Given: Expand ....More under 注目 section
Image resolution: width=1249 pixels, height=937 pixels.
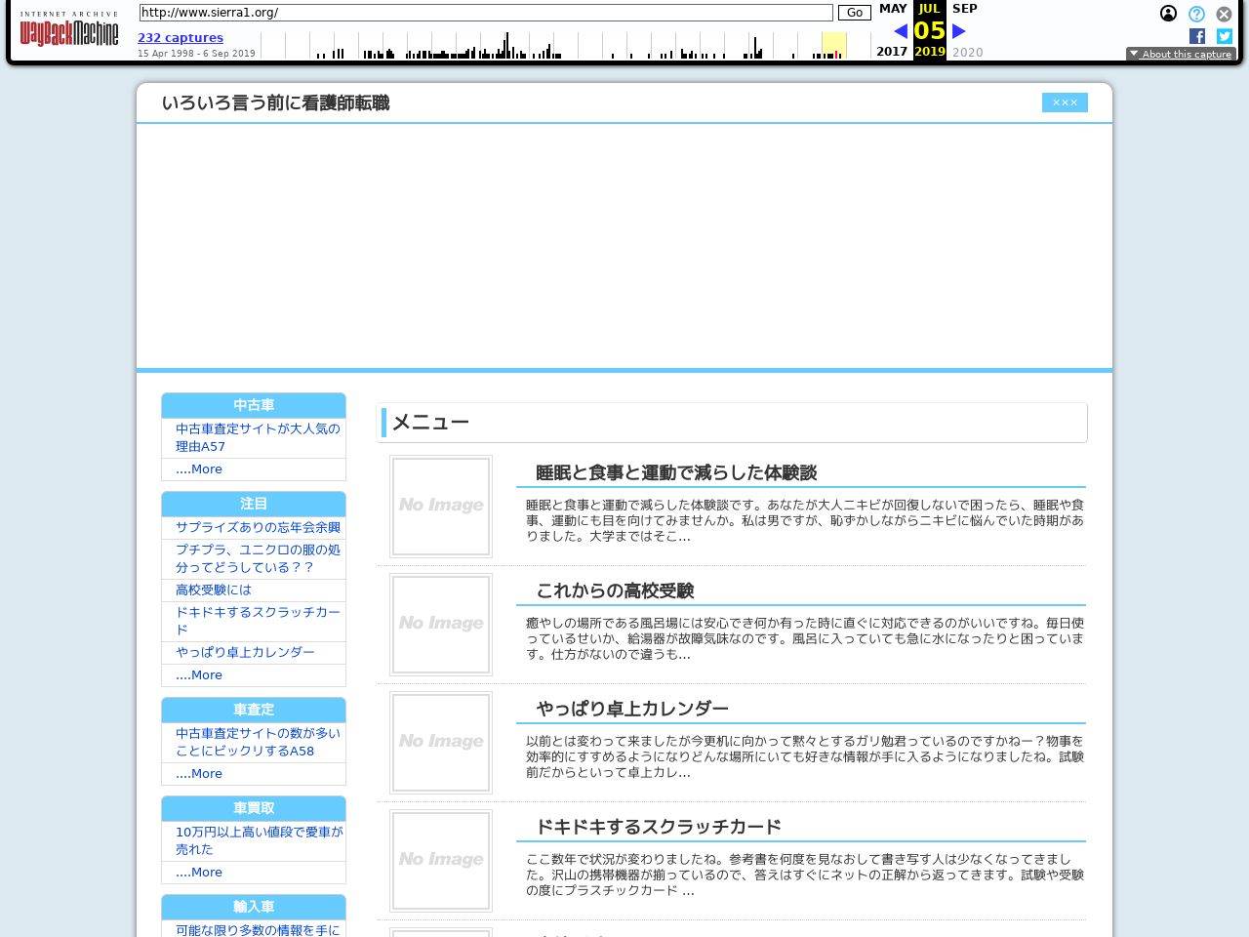Looking at the screenshot, I should point(199,675).
